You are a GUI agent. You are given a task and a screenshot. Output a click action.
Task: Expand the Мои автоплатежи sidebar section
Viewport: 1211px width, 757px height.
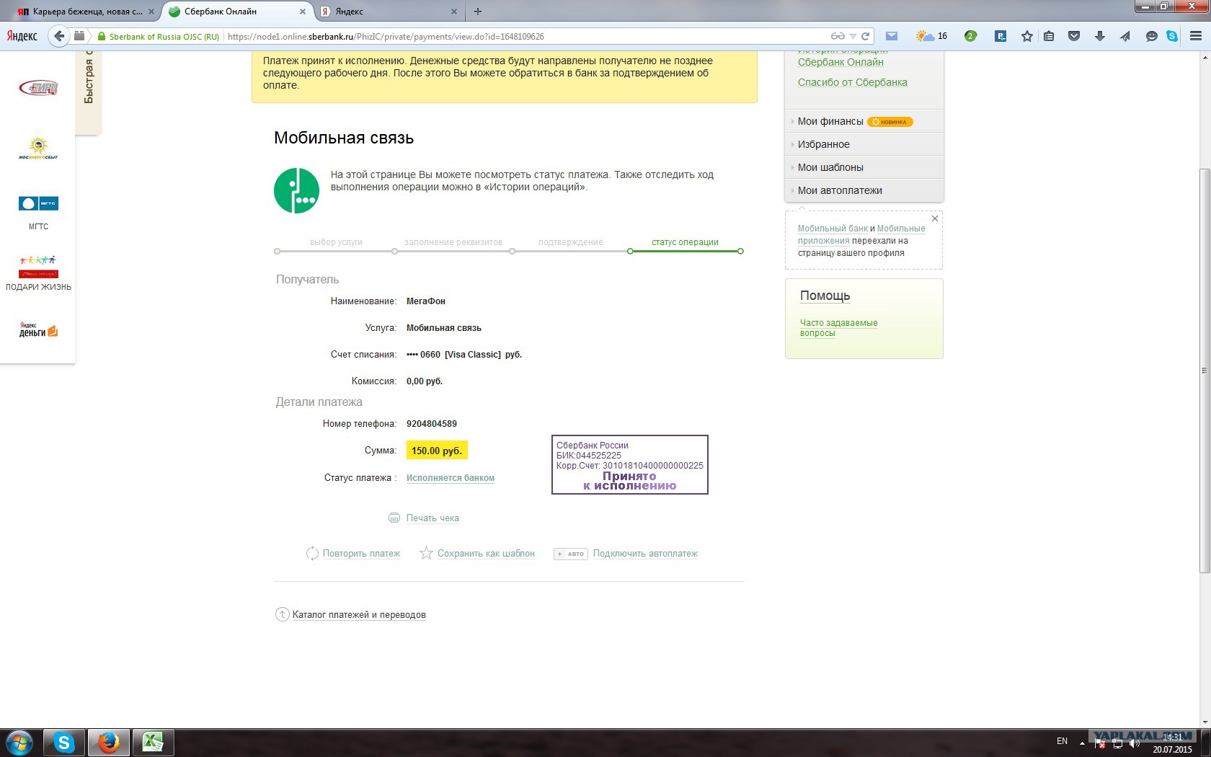[x=864, y=190]
